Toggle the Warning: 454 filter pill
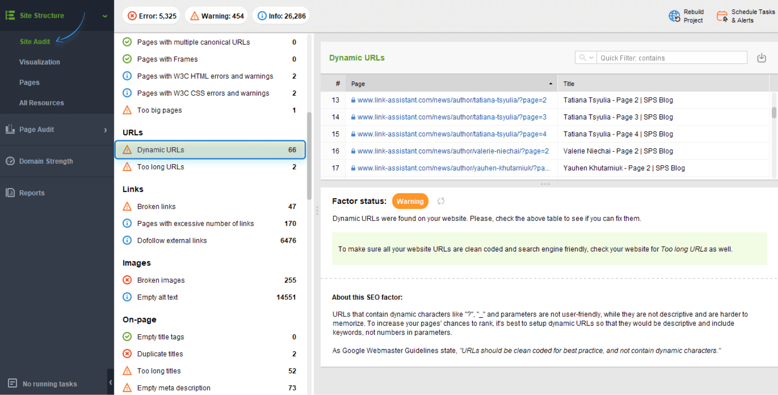Image resolution: width=778 pixels, height=395 pixels. tap(217, 16)
